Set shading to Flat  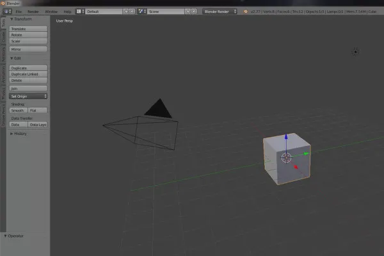click(x=38, y=111)
